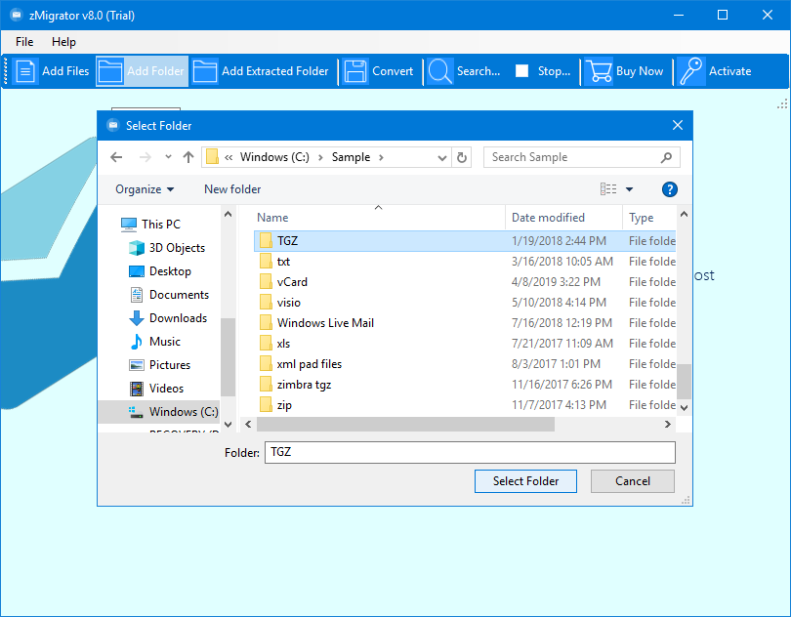Expand the address bar path dropdown
Viewport: 791px width, 617px height.
442,158
